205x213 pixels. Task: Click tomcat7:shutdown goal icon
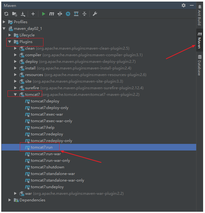[x=27, y=167]
